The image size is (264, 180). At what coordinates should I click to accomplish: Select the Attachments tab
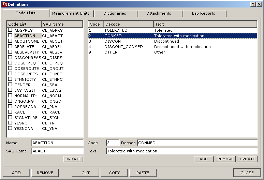point(159,13)
